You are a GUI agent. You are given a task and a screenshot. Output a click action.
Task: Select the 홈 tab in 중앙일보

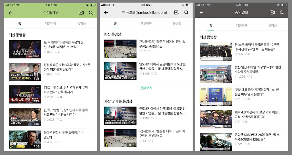211,25
